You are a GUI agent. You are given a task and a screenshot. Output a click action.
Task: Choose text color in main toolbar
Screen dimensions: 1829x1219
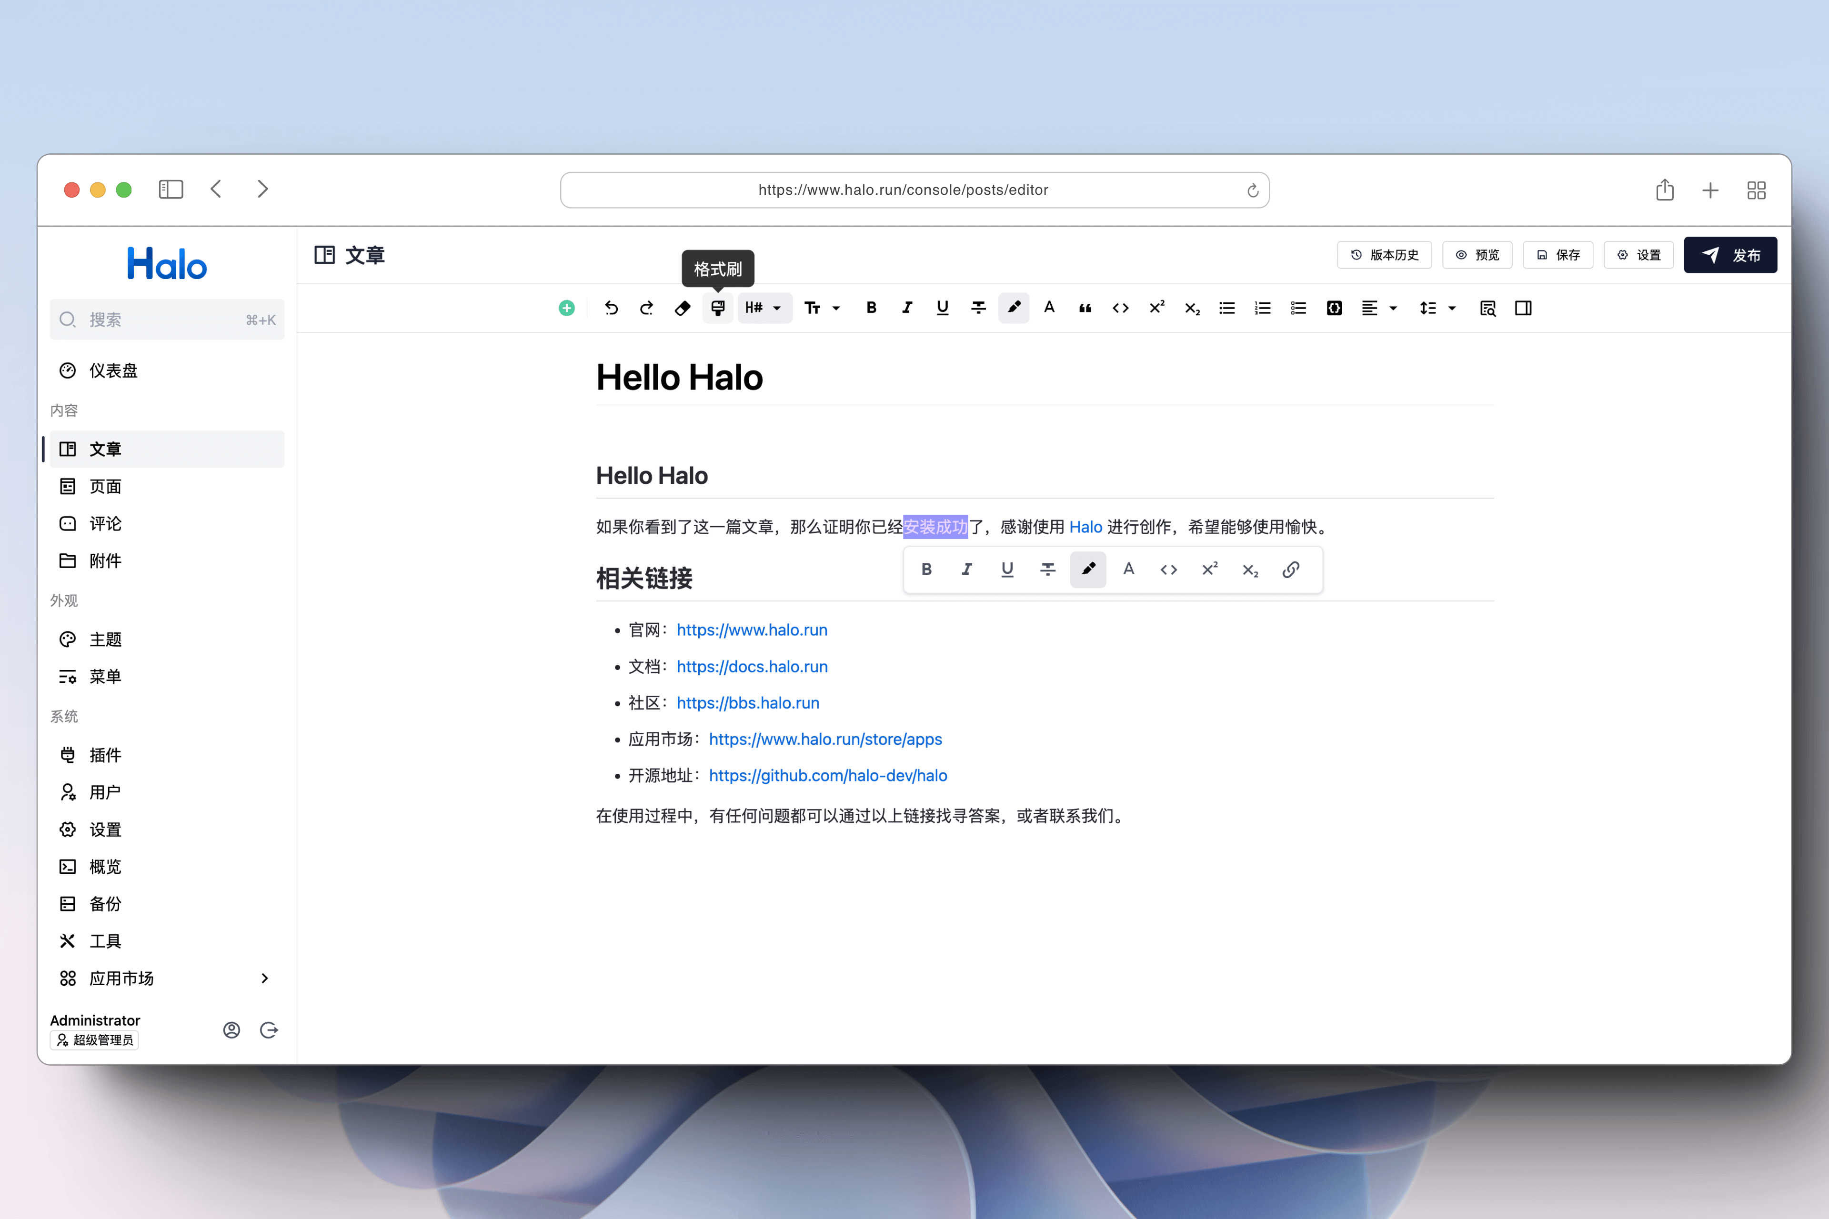click(1049, 308)
